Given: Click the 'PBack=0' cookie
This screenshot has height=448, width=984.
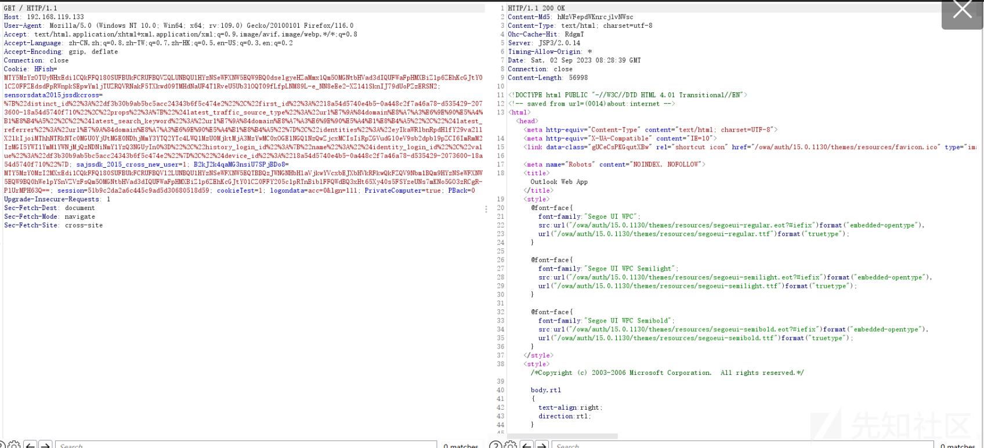Looking at the screenshot, I should click(461, 190).
